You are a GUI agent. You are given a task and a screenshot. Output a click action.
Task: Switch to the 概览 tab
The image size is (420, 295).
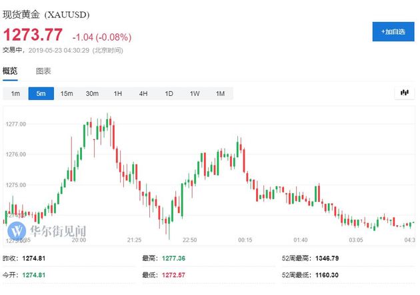pyautogui.click(x=10, y=71)
